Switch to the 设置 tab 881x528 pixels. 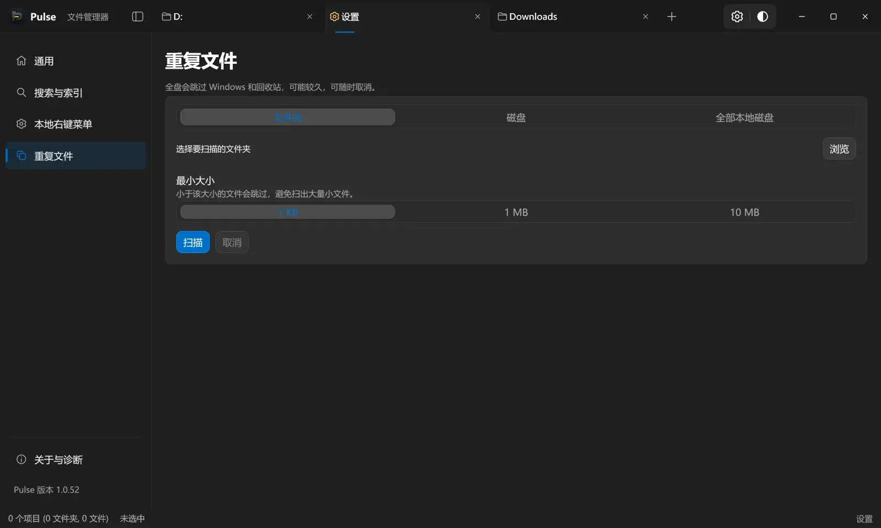406,16
